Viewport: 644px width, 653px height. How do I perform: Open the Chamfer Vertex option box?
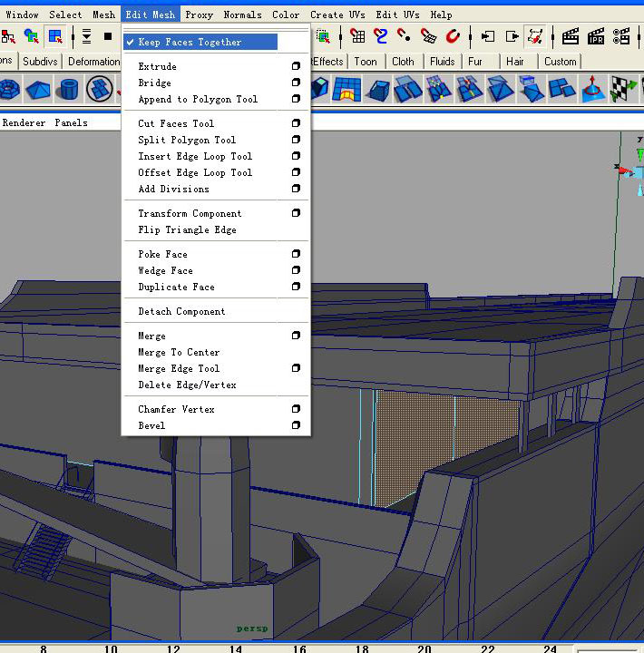pos(296,408)
